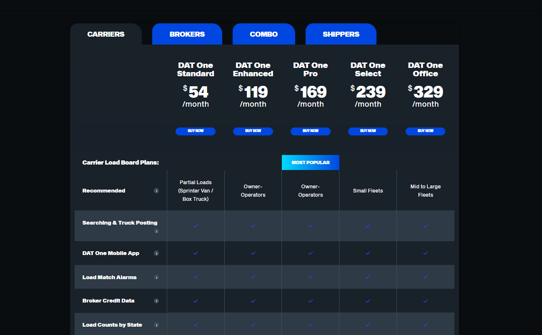Click the DAT One Mobile App label
Image resolution: width=542 pixels, height=335 pixels.
pyautogui.click(x=111, y=253)
